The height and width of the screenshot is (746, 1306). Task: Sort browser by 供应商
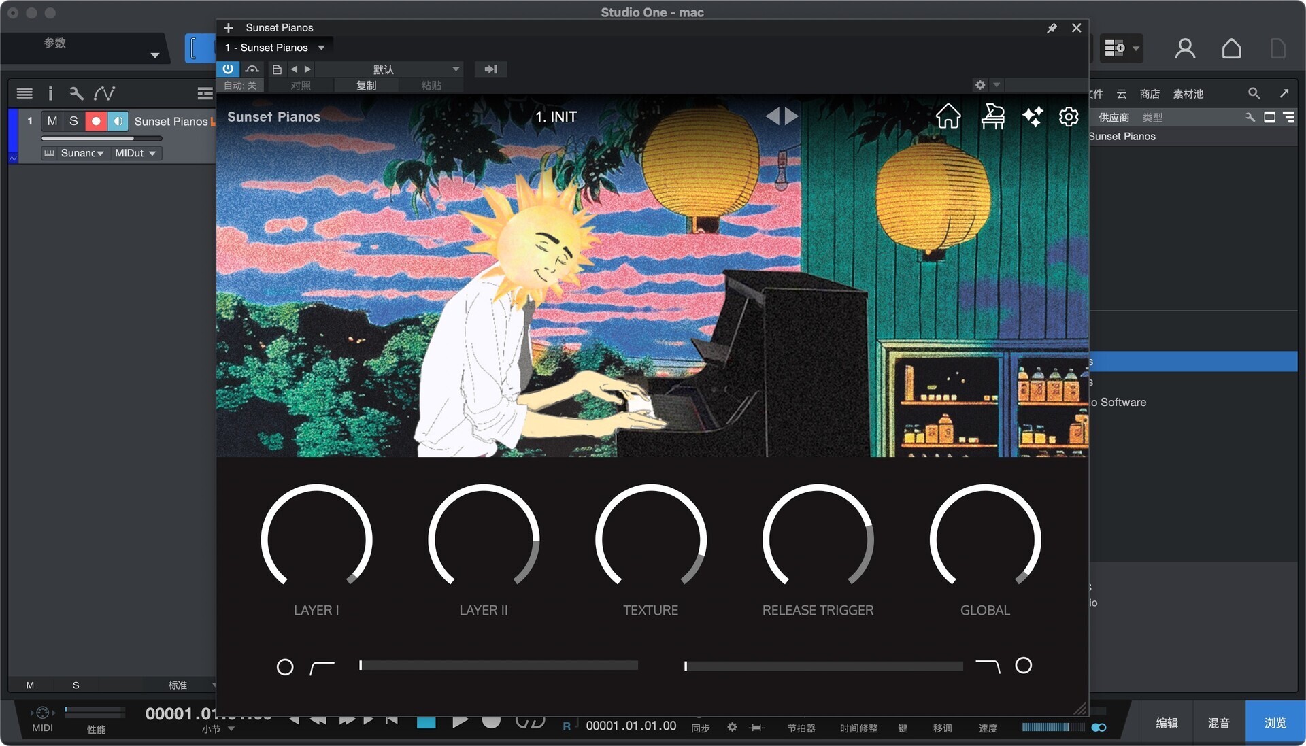1114,118
